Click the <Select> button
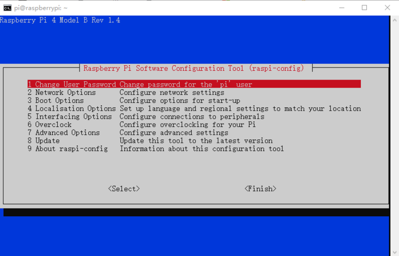This screenshot has width=399, height=256. pyautogui.click(x=124, y=188)
